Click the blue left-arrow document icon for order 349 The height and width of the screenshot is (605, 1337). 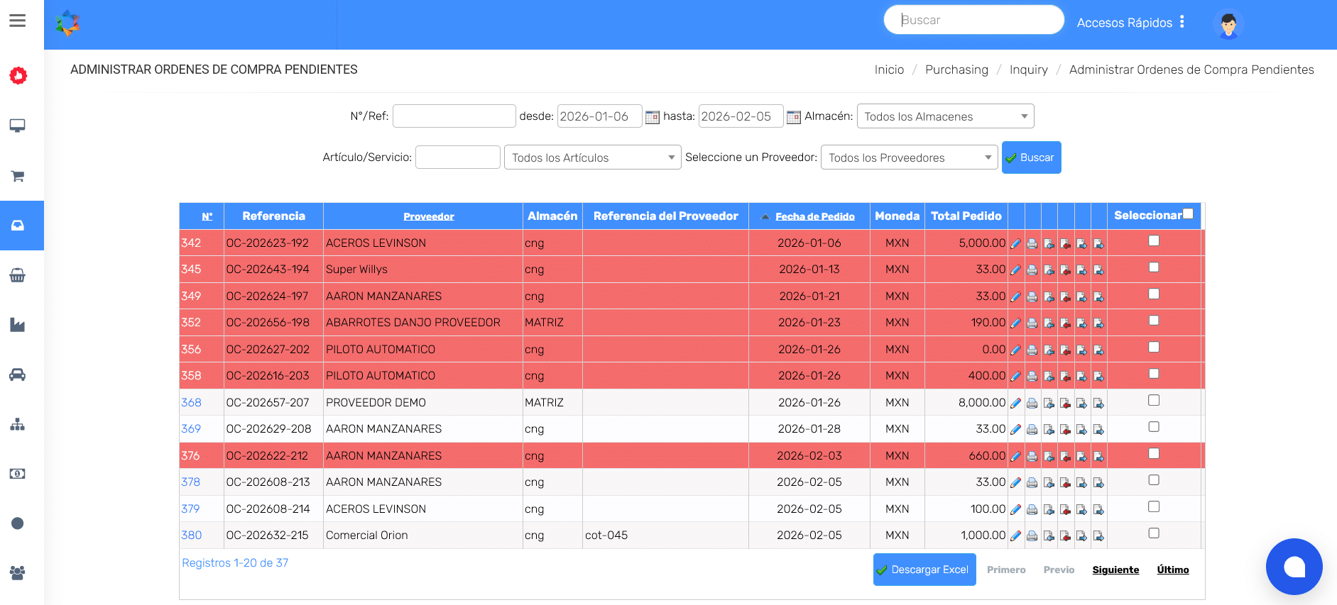pos(1049,296)
